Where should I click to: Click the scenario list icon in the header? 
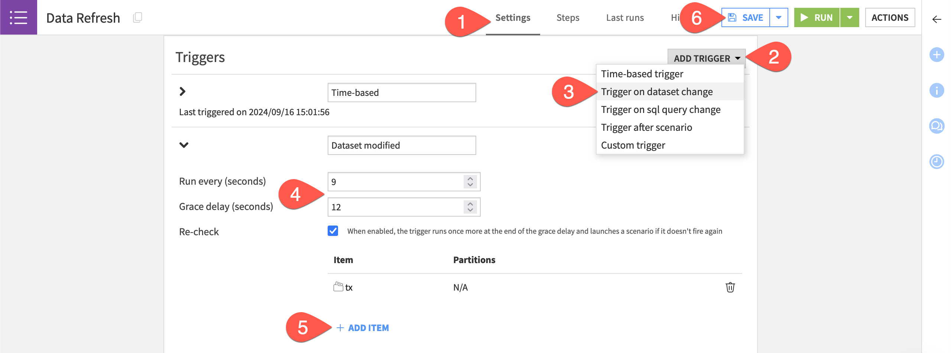click(x=19, y=17)
